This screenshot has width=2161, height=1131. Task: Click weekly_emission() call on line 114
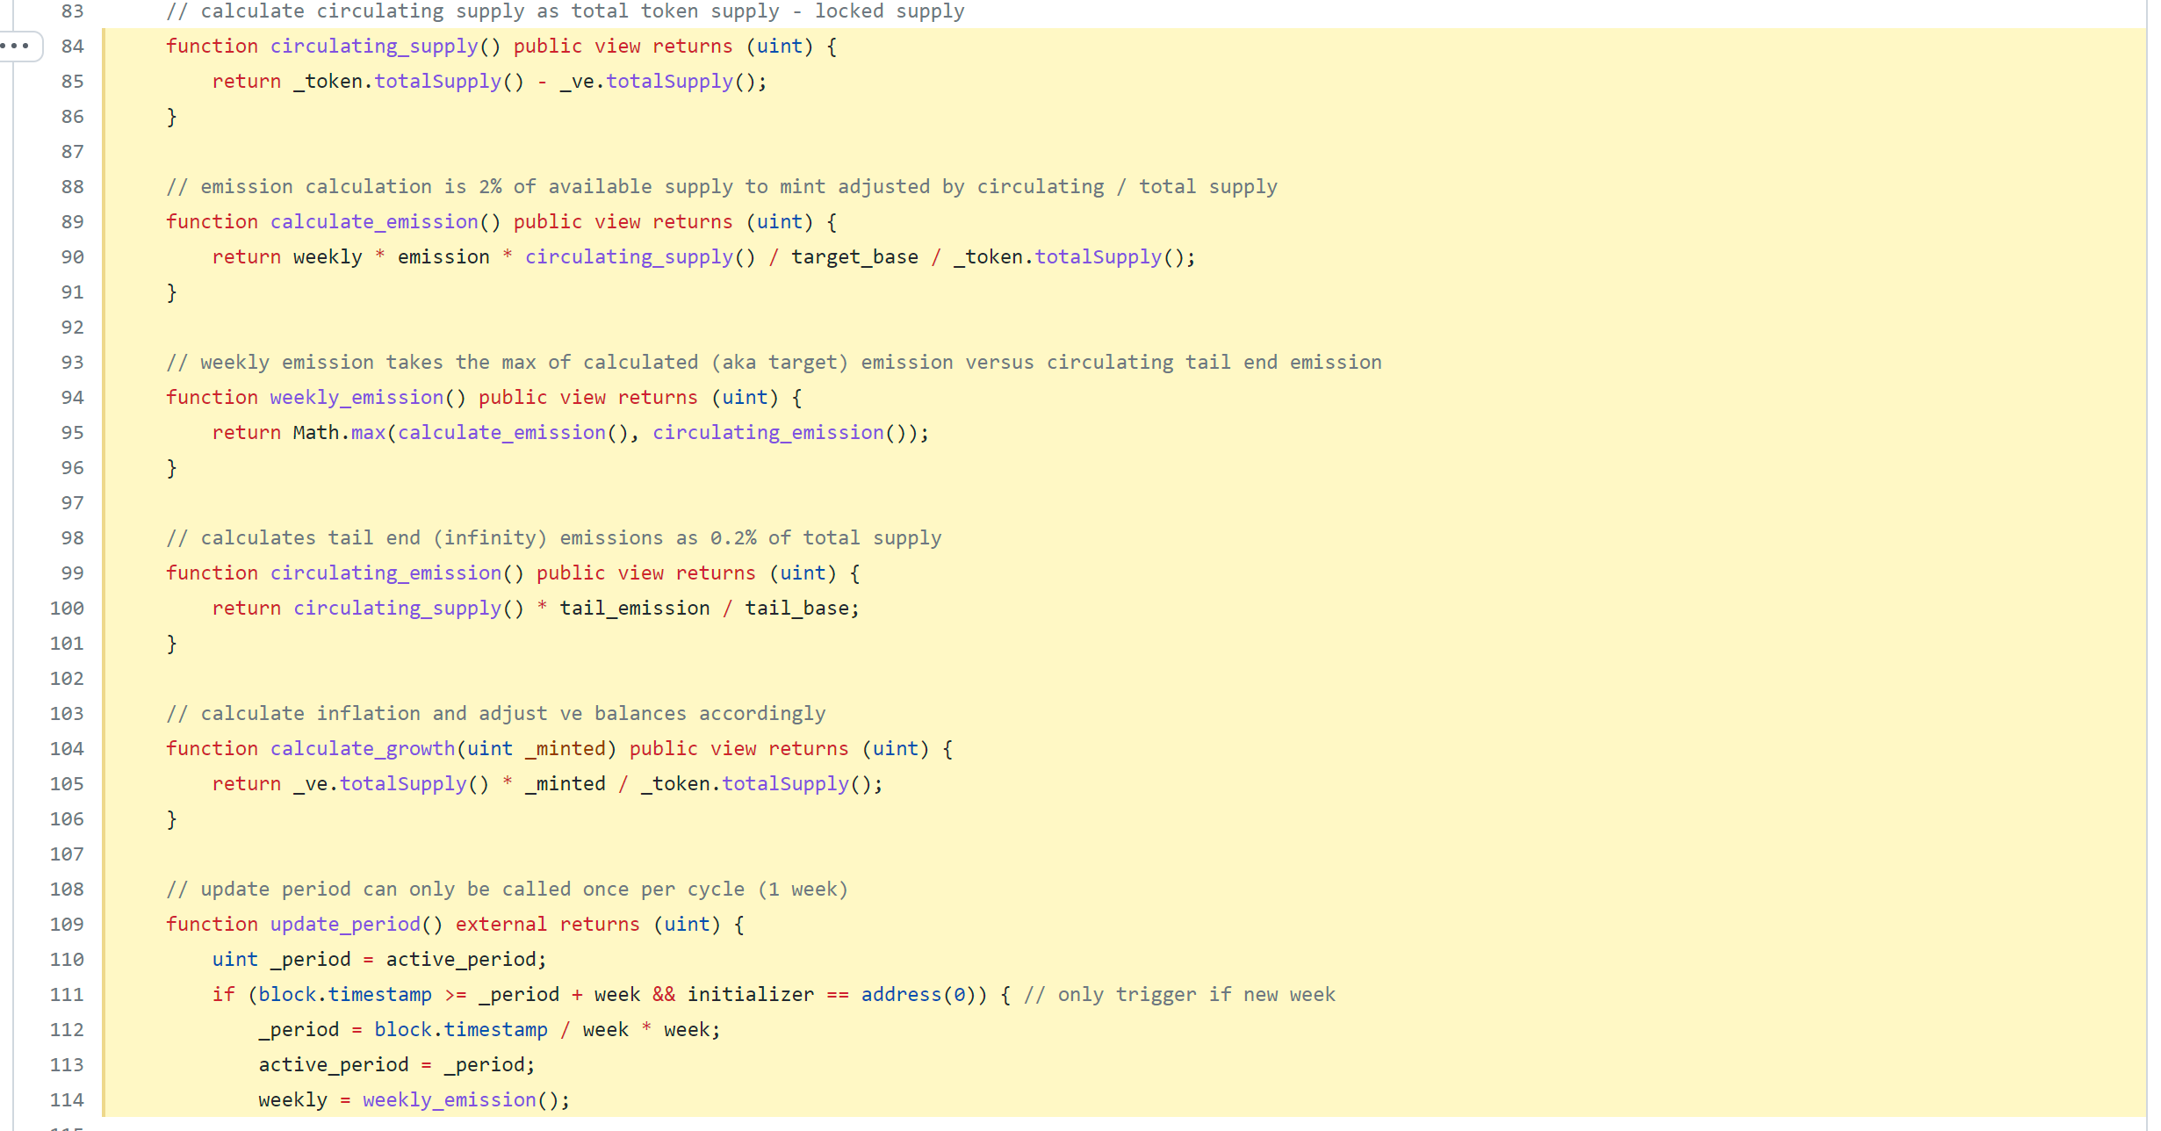(449, 1100)
